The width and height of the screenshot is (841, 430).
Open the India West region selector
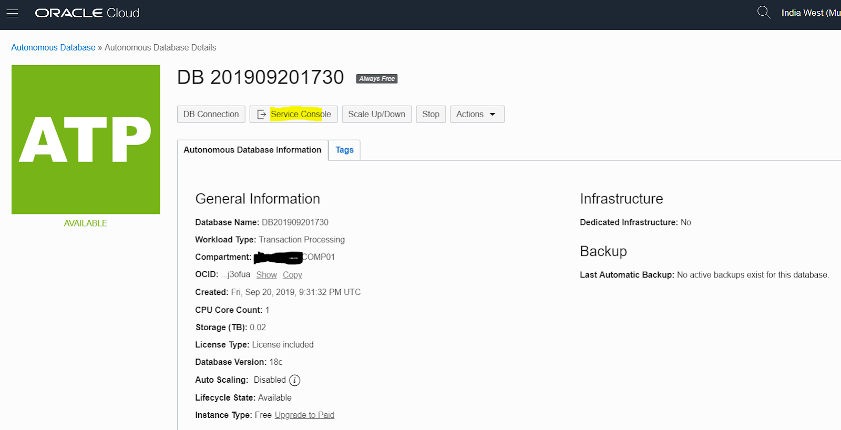[x=811, y=13]
